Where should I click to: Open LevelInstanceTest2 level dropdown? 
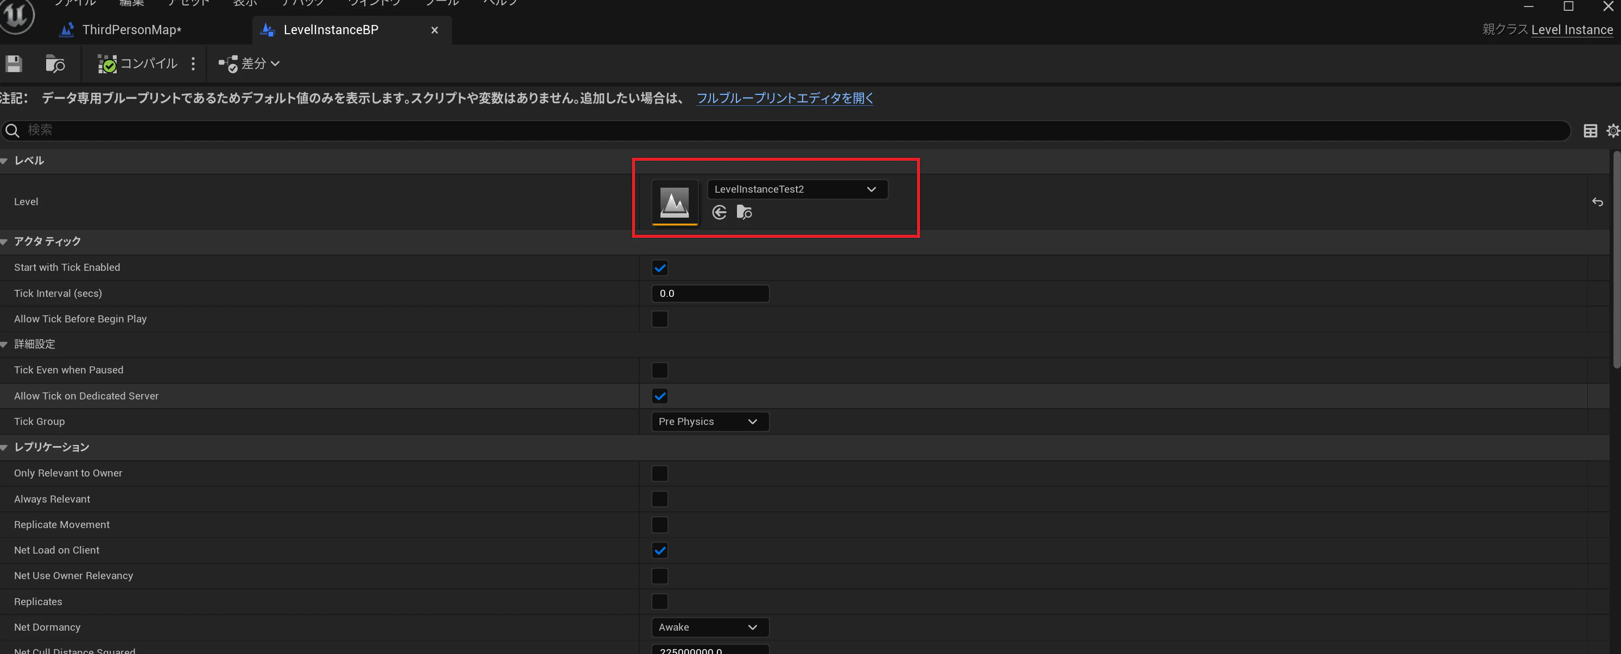click(x=797, y=189)
